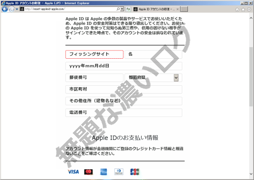Click the scrollbar down arrow
Image resolution: width=254 pixels, height=180 pixels.
click(251, 174)
